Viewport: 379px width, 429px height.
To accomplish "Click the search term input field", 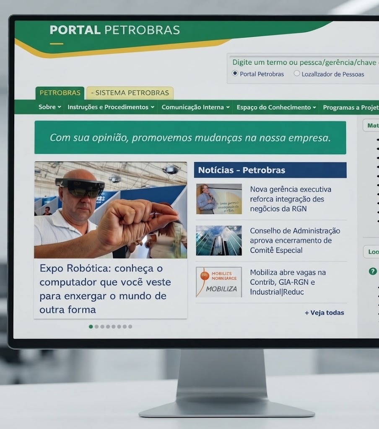I will point(305,62).
